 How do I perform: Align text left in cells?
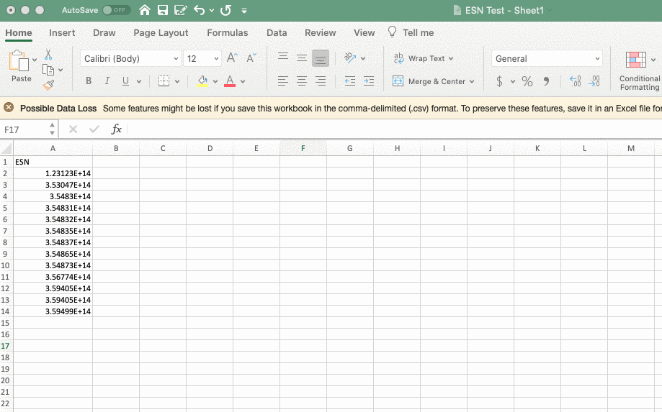coord(283,81)
